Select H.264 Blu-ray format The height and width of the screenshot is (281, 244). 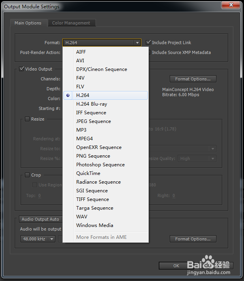coord(105,104)
